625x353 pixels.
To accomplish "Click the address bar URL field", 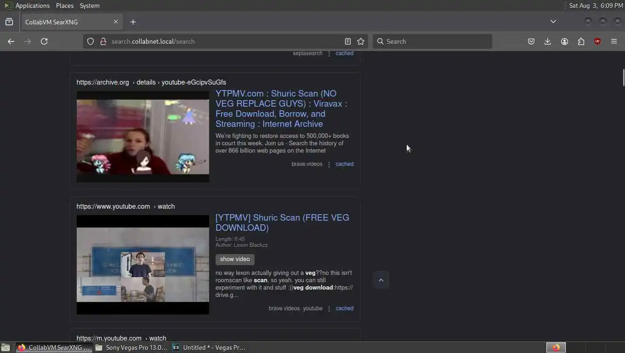I will [x=225, y=41].
